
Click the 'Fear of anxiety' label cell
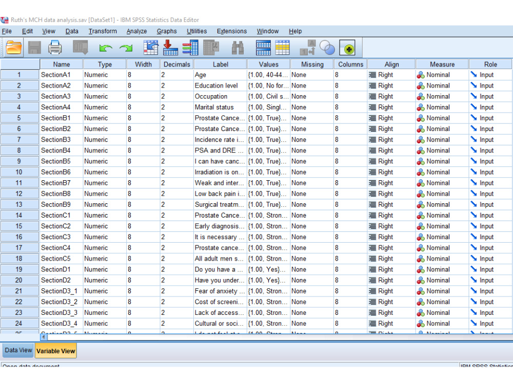[220, 291]
